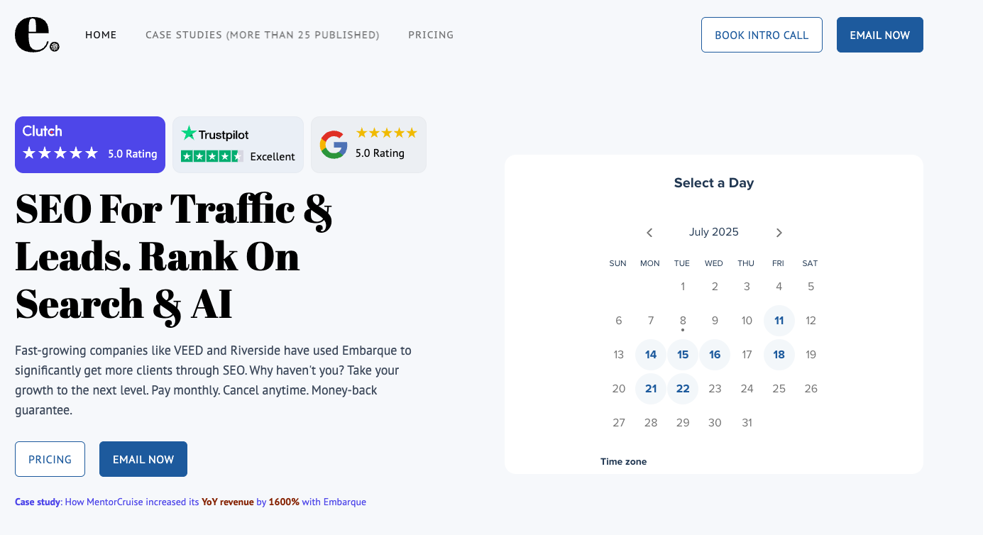The height and width of the screenshot is (535, 983).
Task: Click the 'SUN' weekday column header
Action: click(x=617, y=263)
